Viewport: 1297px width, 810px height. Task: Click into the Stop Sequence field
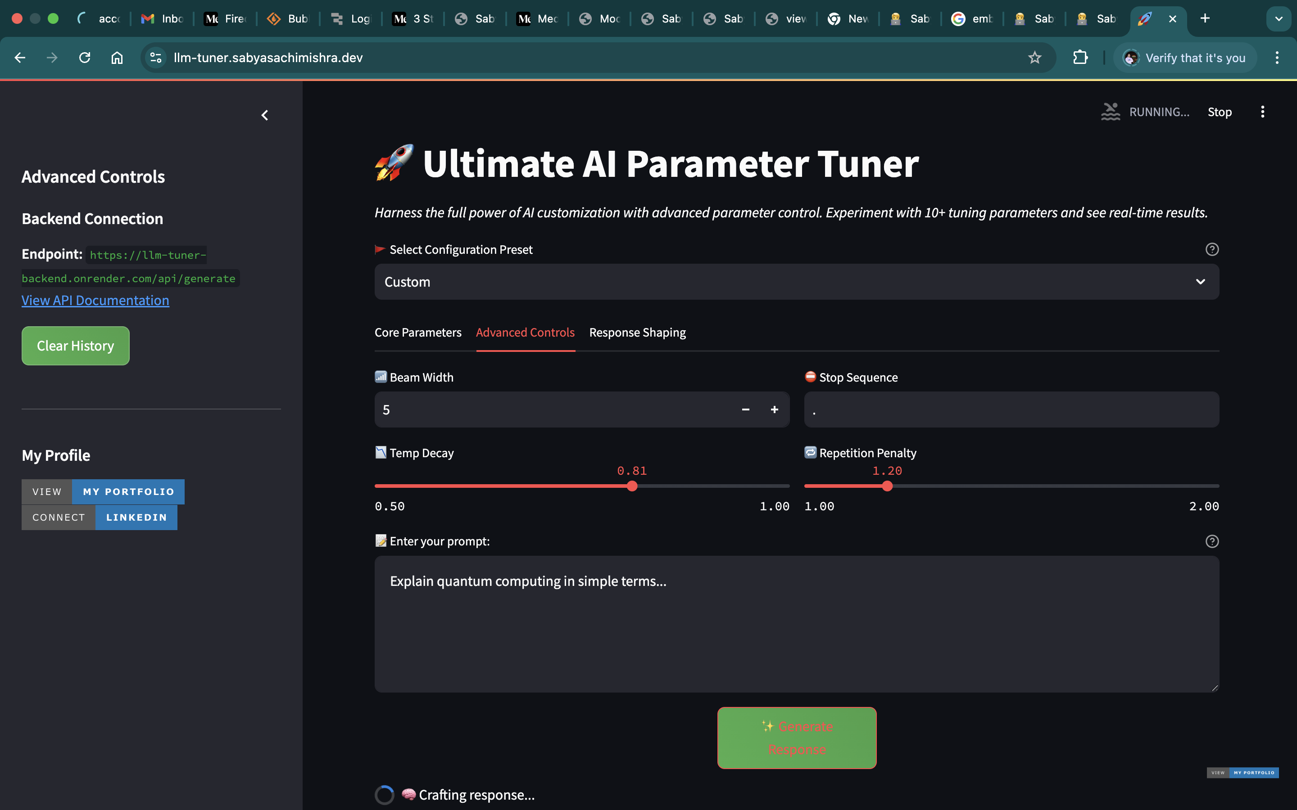point(1011,410)
